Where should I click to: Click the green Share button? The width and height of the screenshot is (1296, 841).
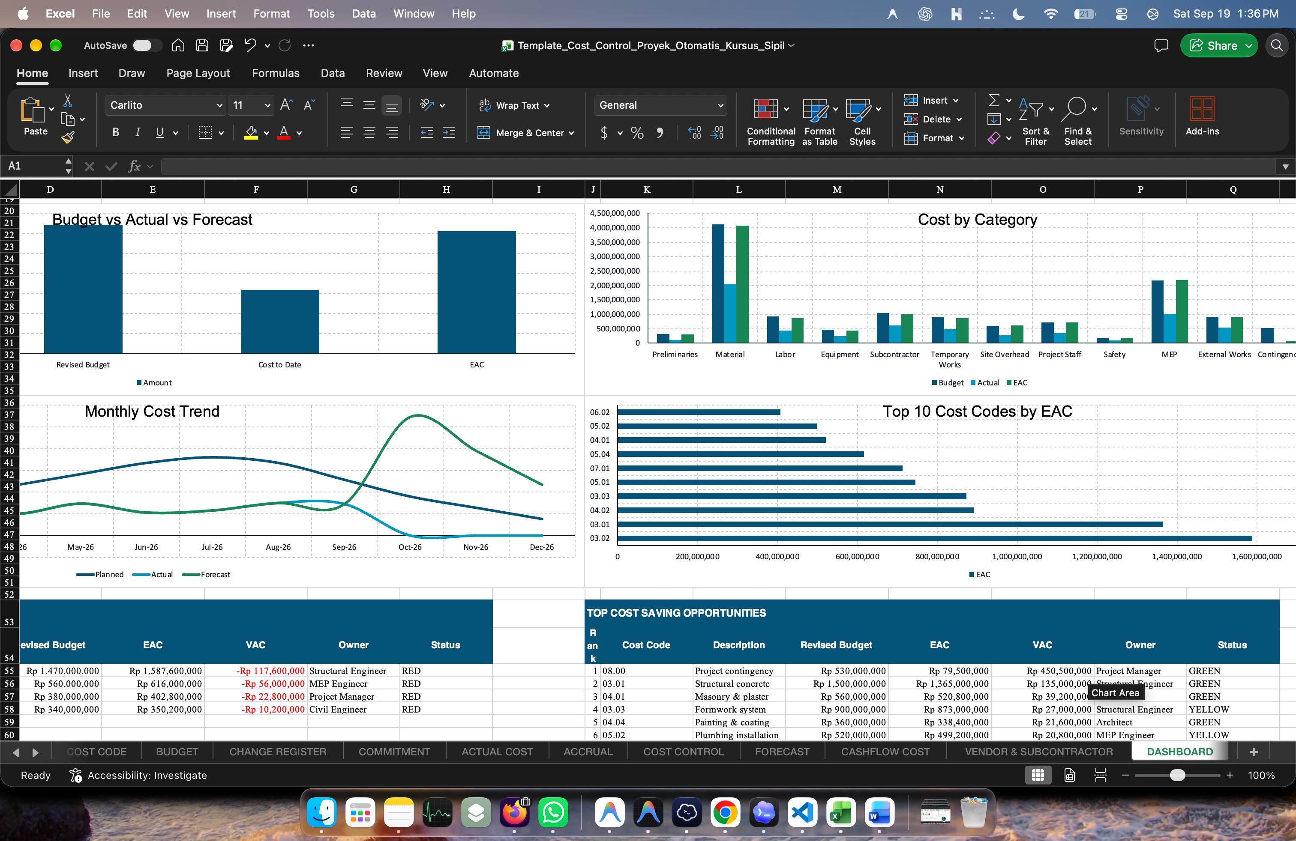1219,46
